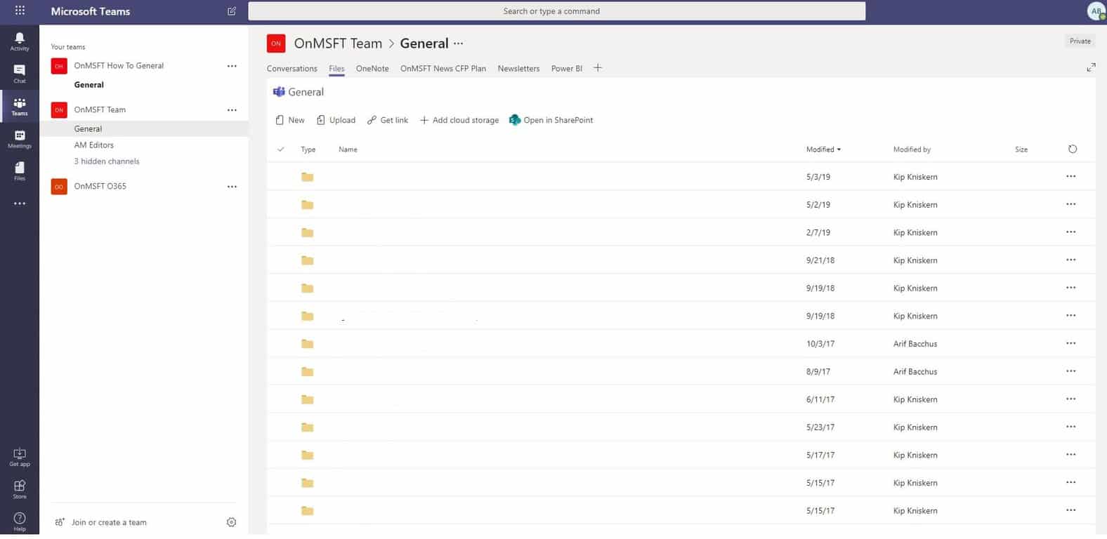Open the Store icon in sidebar
Viewport: 1107px width, 539px height.
[20, 486]
